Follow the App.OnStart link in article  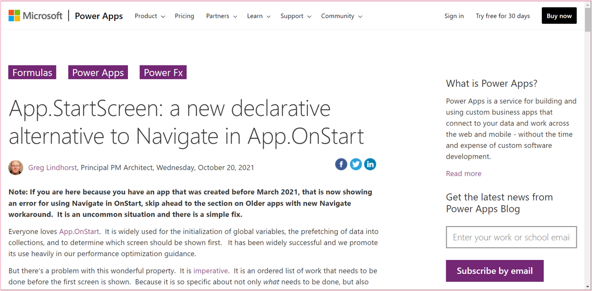tap(79, 232)
